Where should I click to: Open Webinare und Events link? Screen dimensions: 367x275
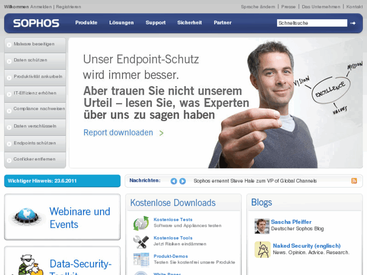point(80,218)
